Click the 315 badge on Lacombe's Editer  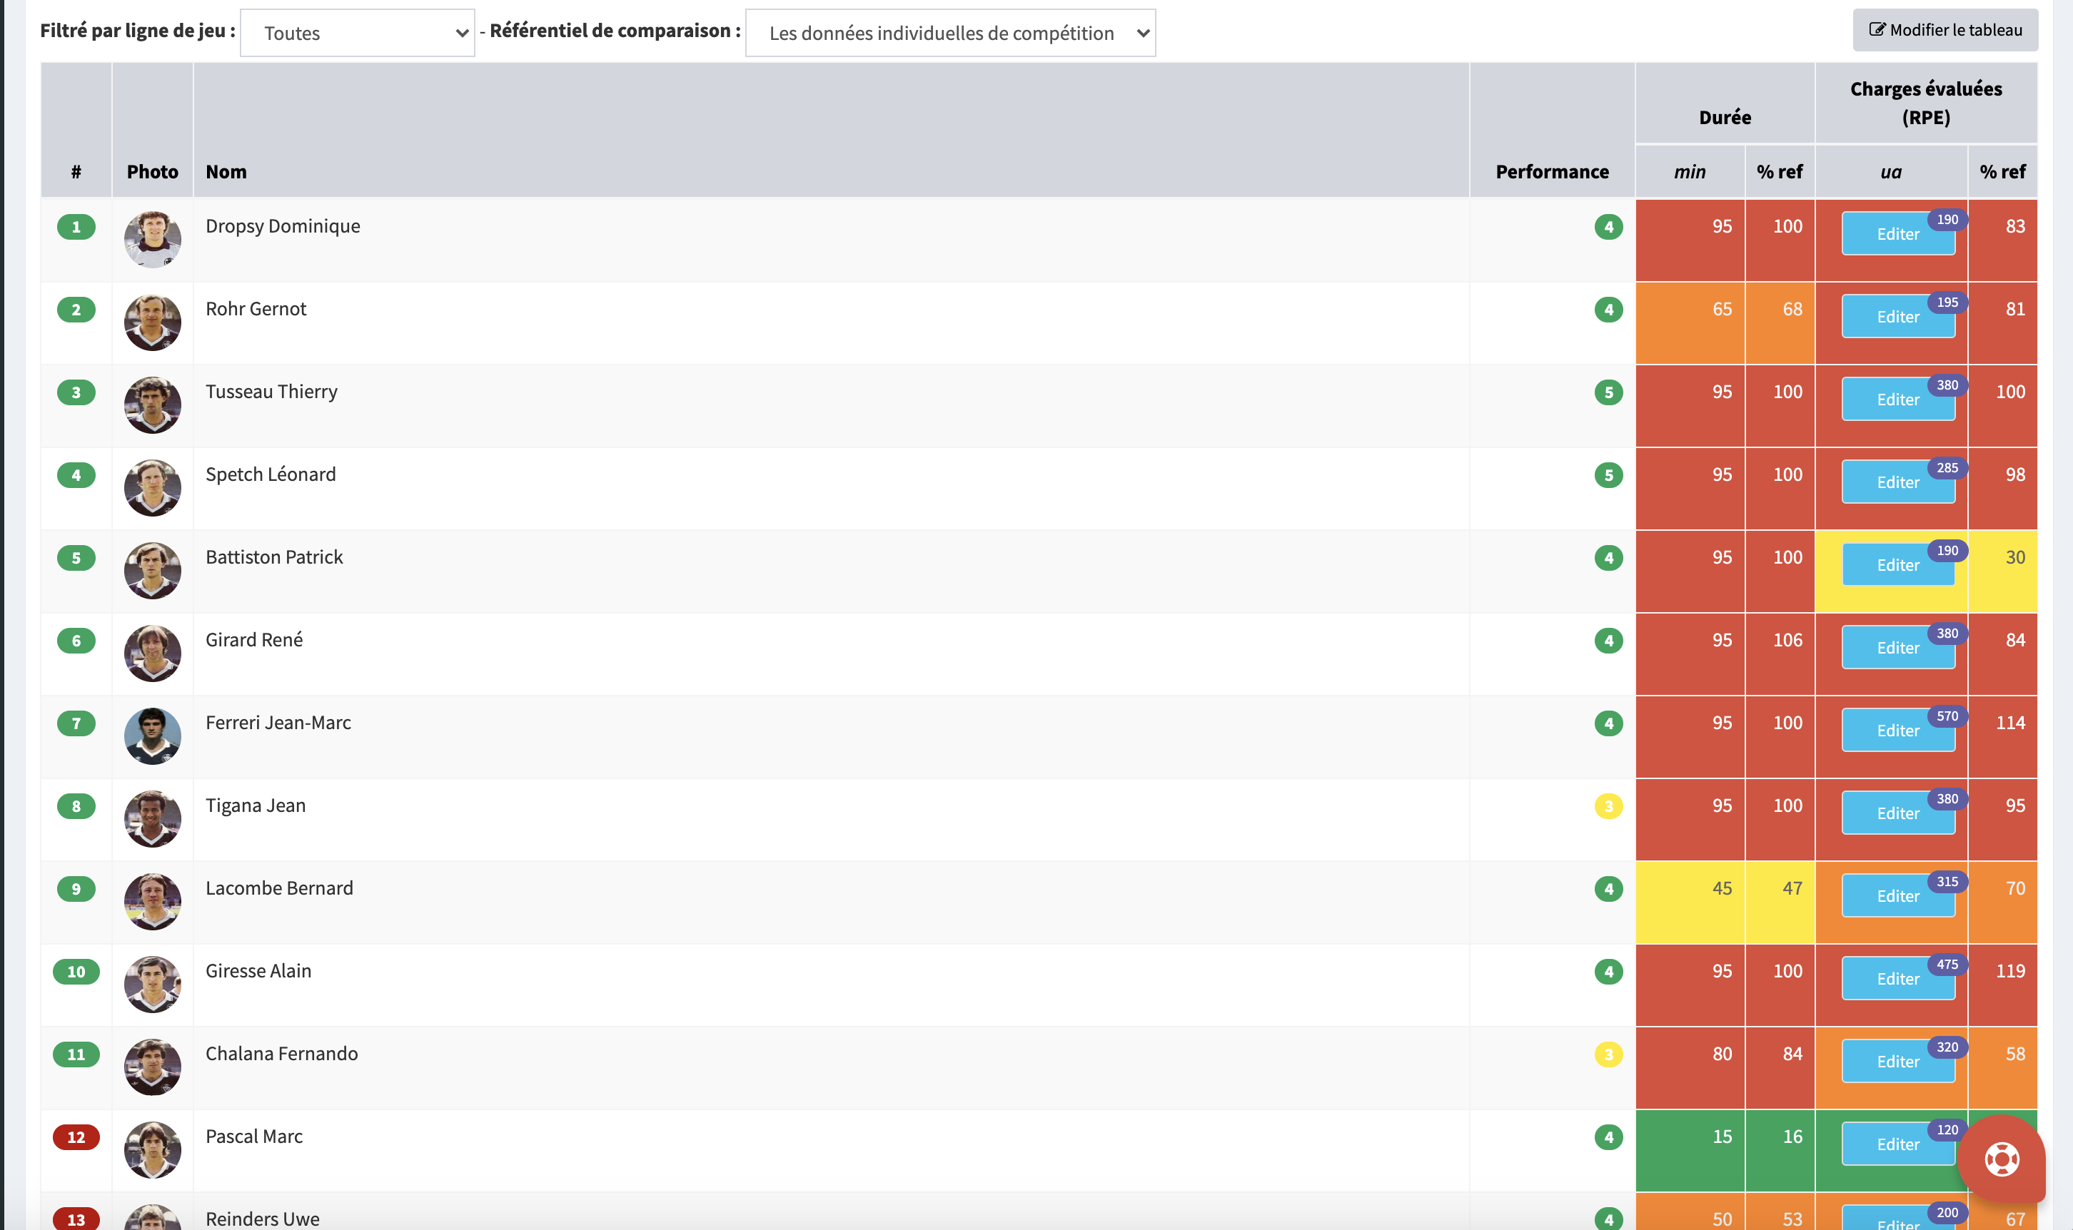1947,882
